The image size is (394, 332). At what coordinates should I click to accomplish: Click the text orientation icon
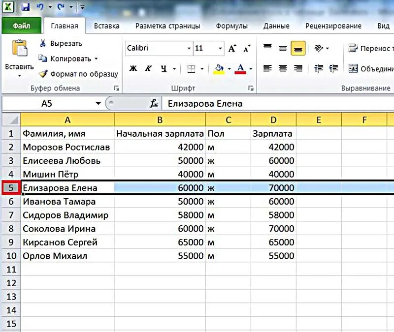[319, 48]
